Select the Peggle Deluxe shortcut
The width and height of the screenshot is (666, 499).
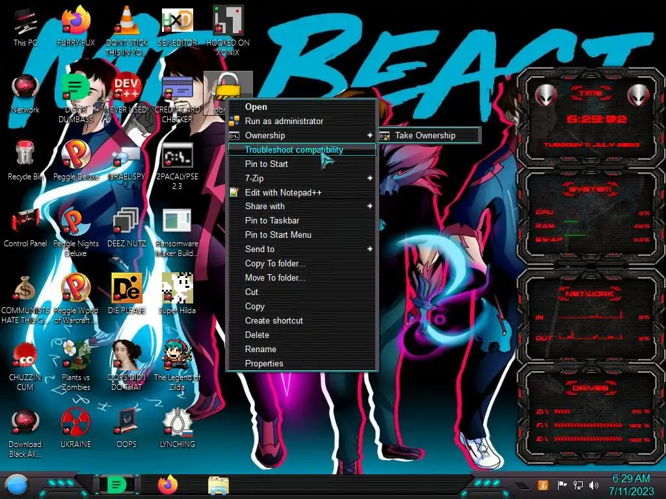pyautogui.click(x=75, y=160)
